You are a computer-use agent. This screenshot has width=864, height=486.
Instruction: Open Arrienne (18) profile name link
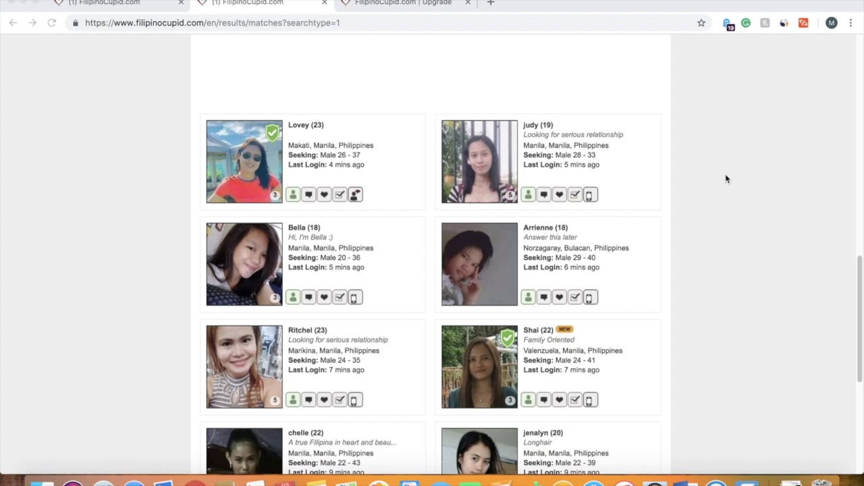tap(545, 227)
